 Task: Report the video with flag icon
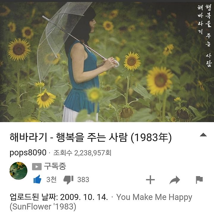click(199, 180)
